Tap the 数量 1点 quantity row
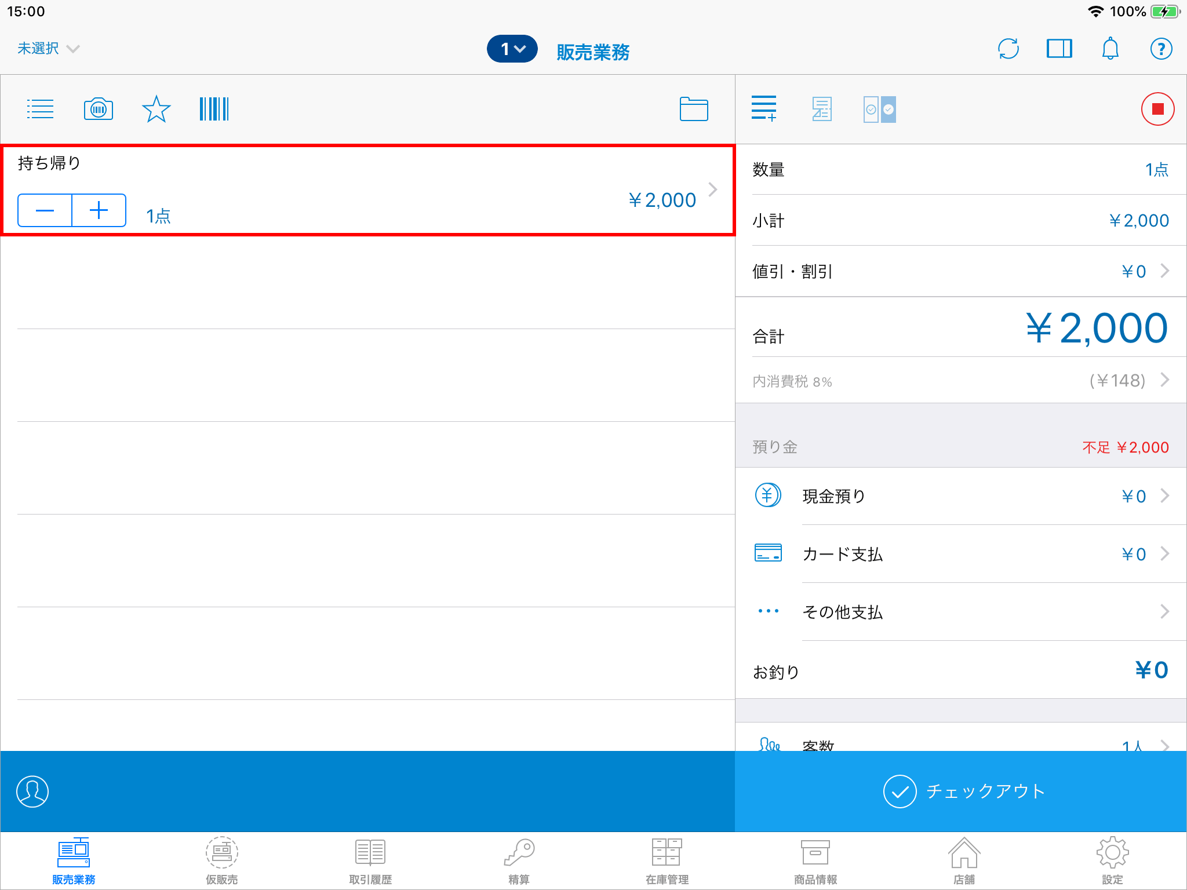1187x890 pixels. coord(960,169)
